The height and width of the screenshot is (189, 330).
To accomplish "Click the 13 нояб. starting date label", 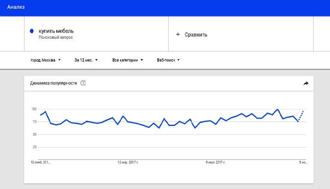I will point(40,162).
